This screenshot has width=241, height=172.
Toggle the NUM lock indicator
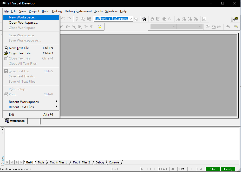coord(181,169)
